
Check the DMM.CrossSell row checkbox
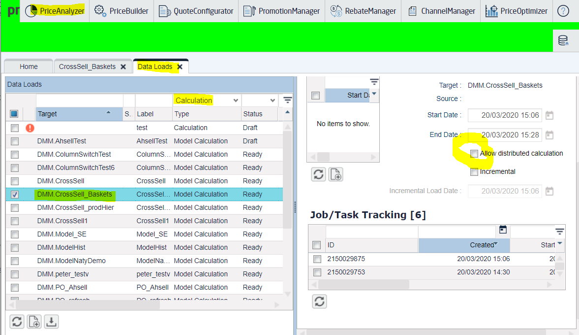click(15, 181)
